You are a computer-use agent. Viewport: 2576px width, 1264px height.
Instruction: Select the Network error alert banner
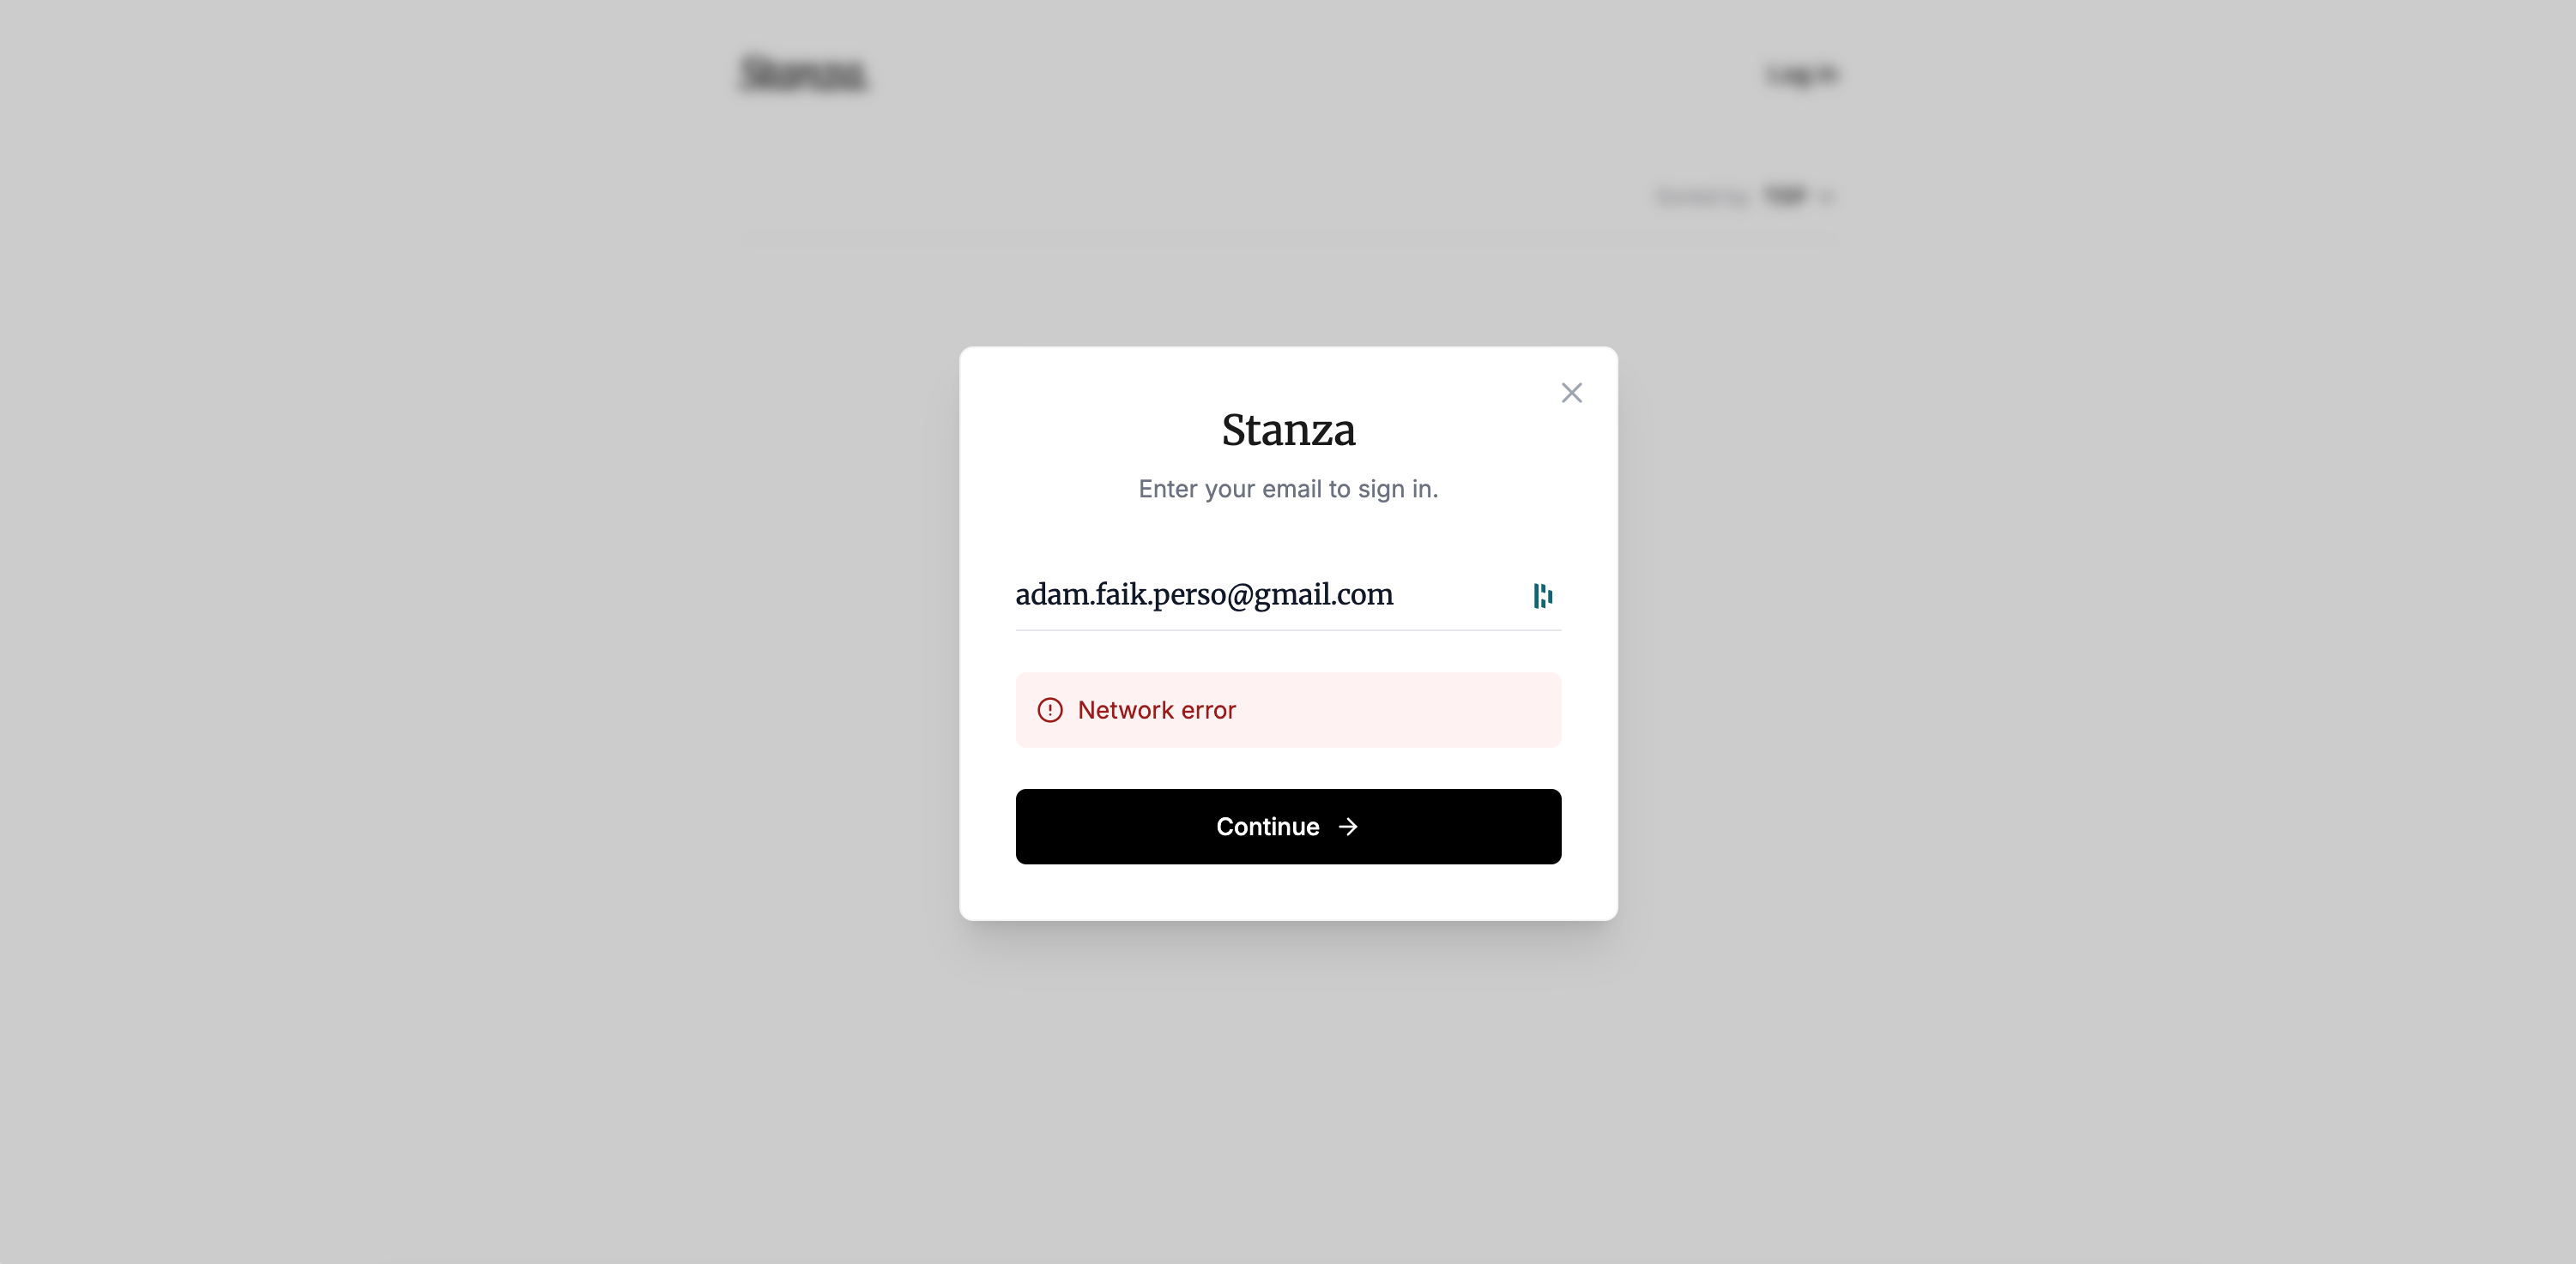click(1288, 710)
